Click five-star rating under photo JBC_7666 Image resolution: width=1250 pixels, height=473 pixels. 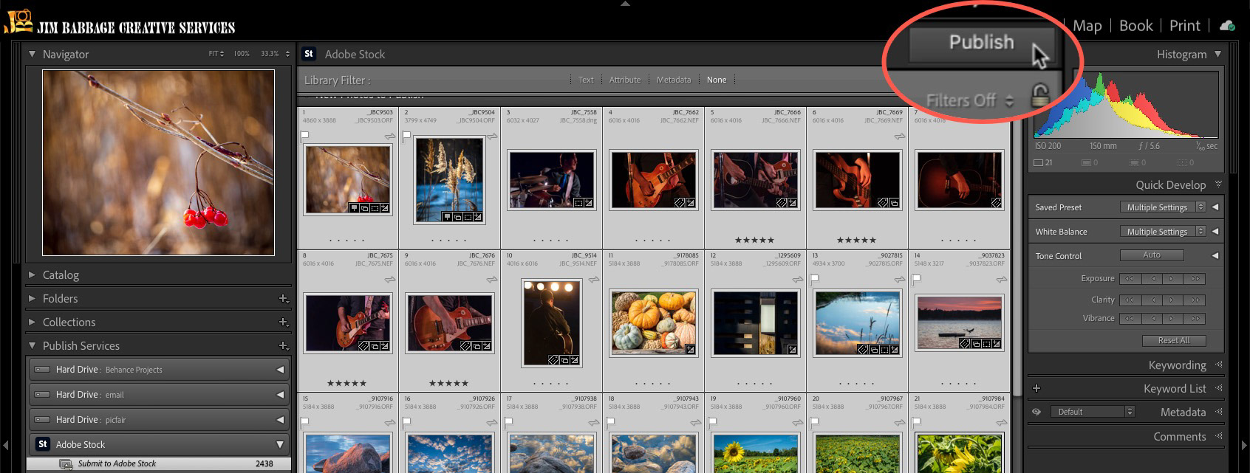click(x=754, y=240)
